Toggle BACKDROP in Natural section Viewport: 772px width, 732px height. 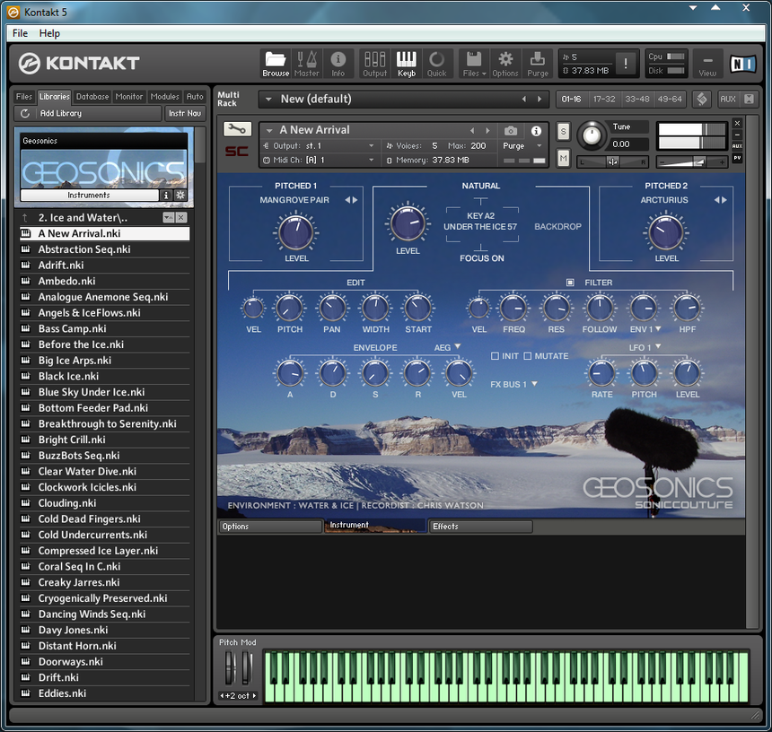[x=557, y=226]
